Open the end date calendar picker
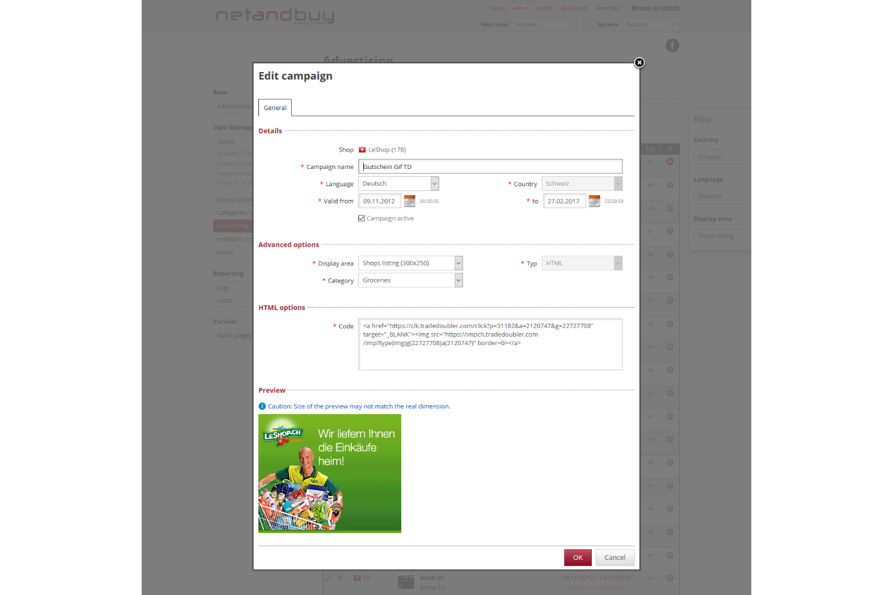 click(x=594, y=201)
